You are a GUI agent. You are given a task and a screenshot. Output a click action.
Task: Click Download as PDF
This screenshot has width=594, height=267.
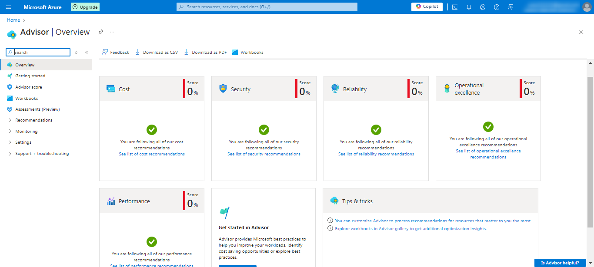tap(205, 52)
